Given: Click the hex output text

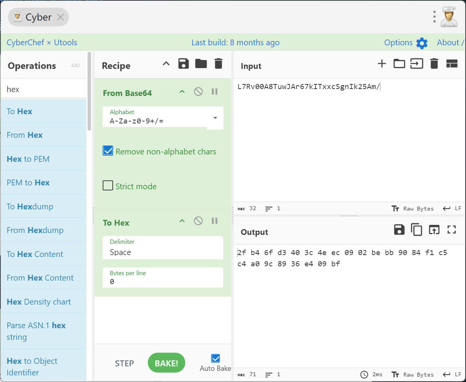Looking at the screenshot, I should pyautogui.click(x=342, y=258).
